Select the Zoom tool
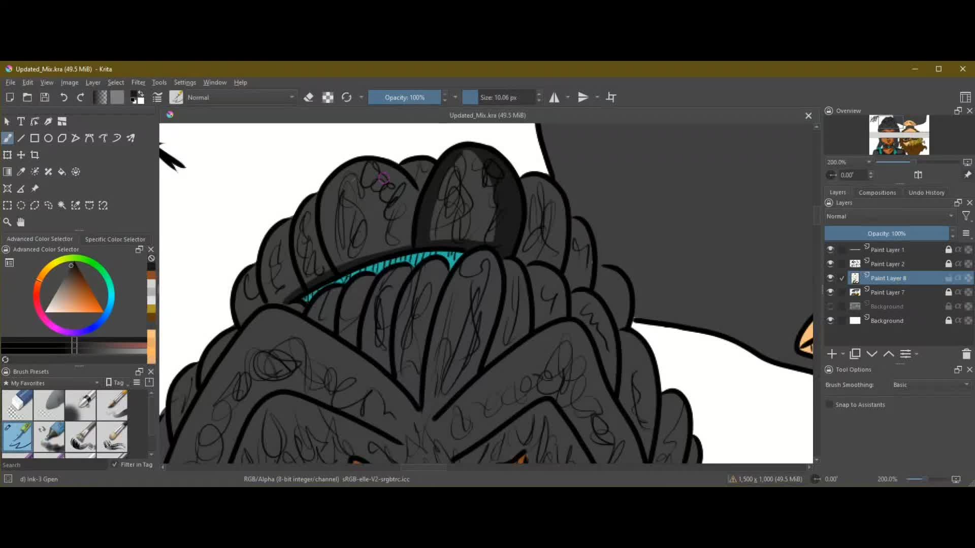This screenshot has width=975, height=548. coord(7,222)
